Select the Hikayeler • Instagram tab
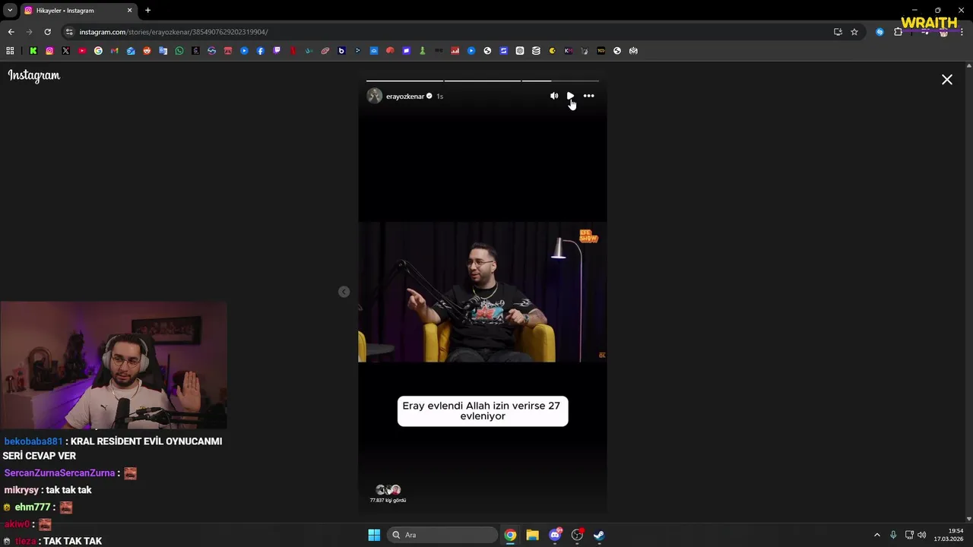This screenshot has width=973, height=547. pyautogui.click(x=78, y=11)
